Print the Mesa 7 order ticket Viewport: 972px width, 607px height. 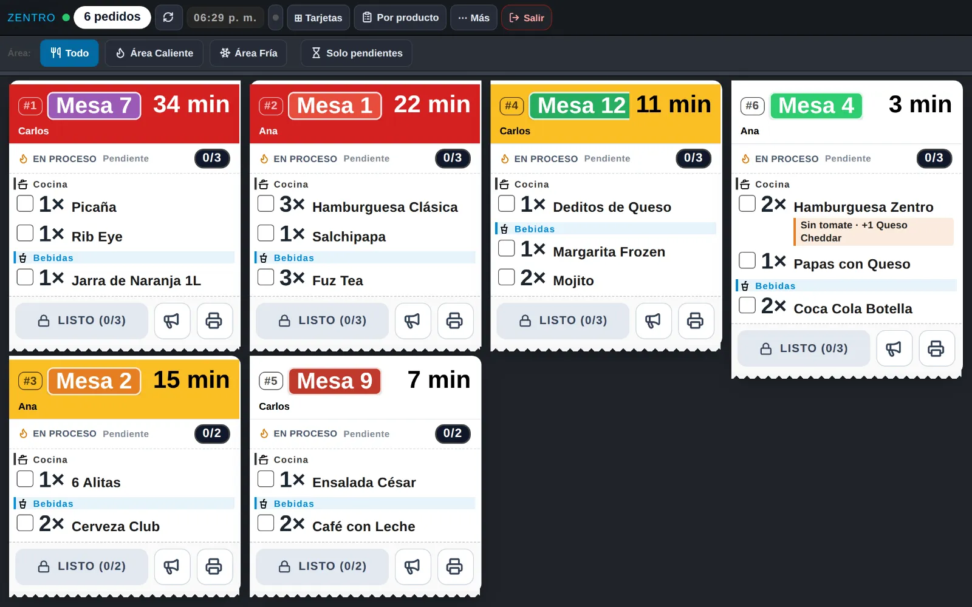point(214,320)
